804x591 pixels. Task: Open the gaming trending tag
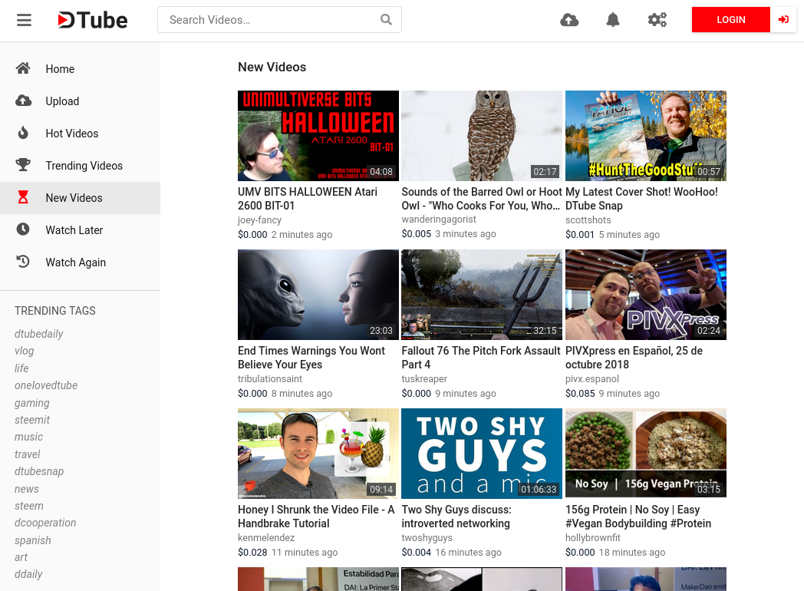31,403
